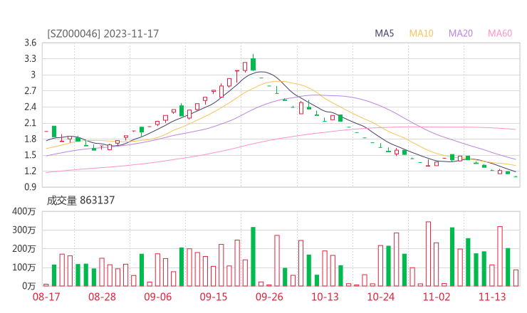
Task: Click the 09-15 date axis label
Action: (x=214, y=297)
